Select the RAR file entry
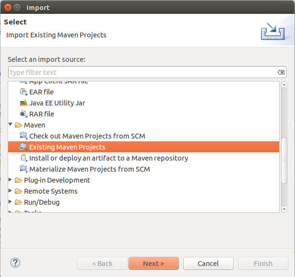 click(x=41, y=114)
